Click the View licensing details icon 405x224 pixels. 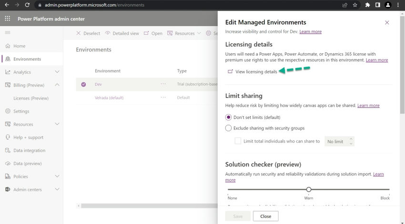tap(230, 71)
